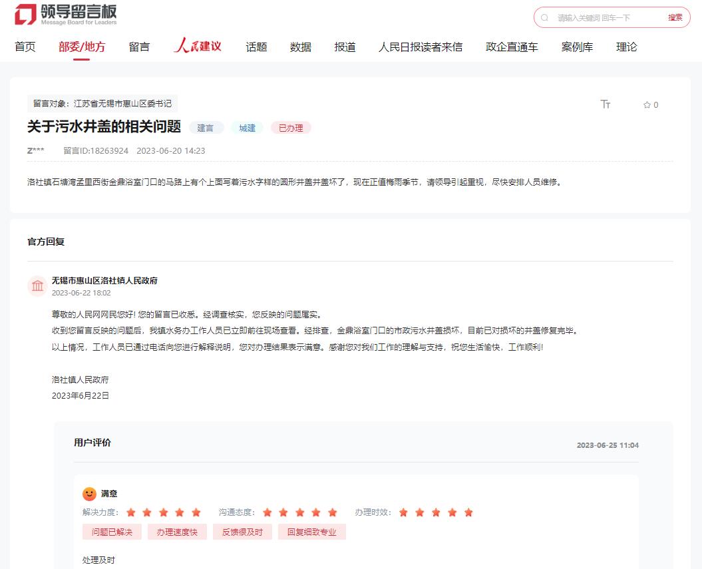Click the government building avatar icon
The height and width of the screenshot is (569, 702).
coord(37,286)
